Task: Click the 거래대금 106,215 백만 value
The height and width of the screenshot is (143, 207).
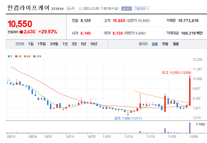Action: [x=192, y=33]
